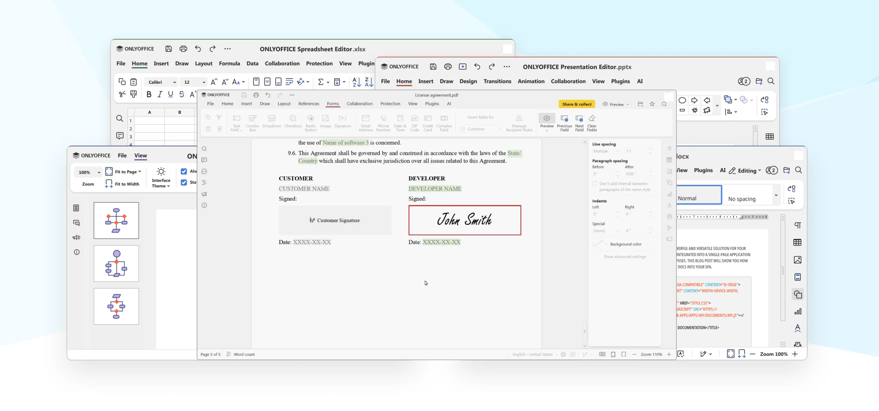This screenshot has width=879, height=411.
Task: Expand paragraph styles gallery arrow in docx window
Action: [776, 195]
